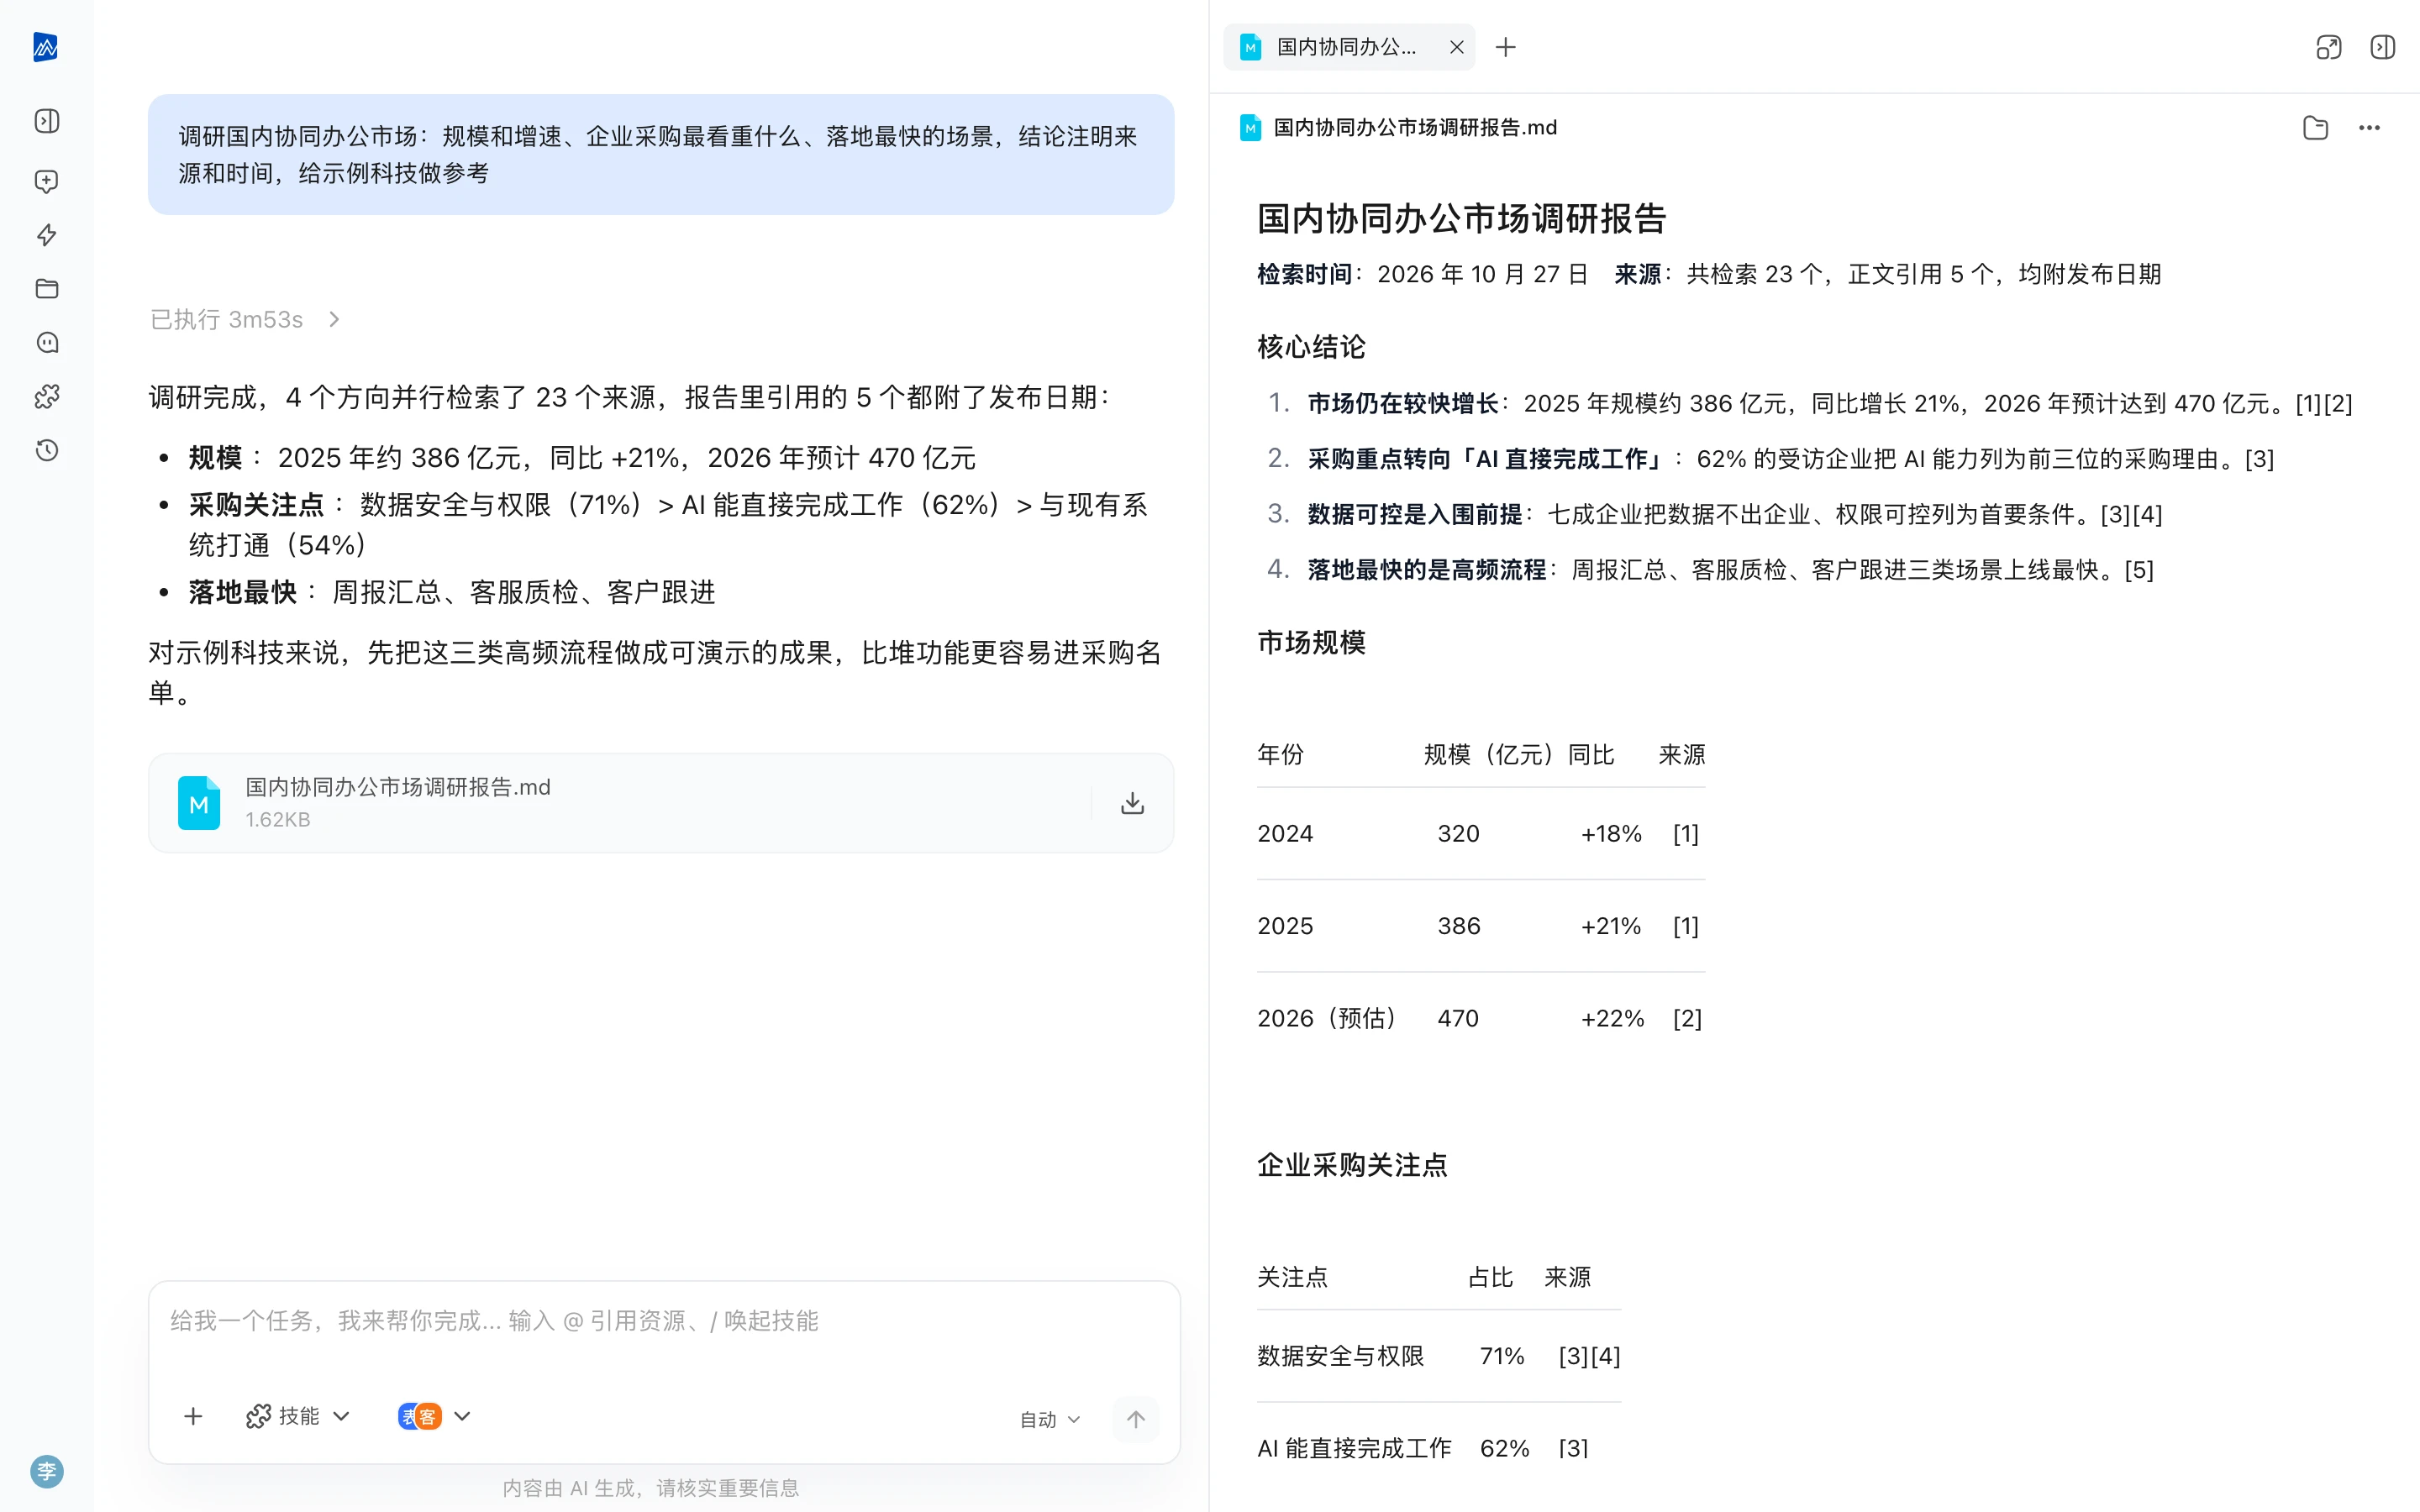Open history clock icon in sidebar
This screenshot has height=1512, width=2420.
click(x=46, y=450)
